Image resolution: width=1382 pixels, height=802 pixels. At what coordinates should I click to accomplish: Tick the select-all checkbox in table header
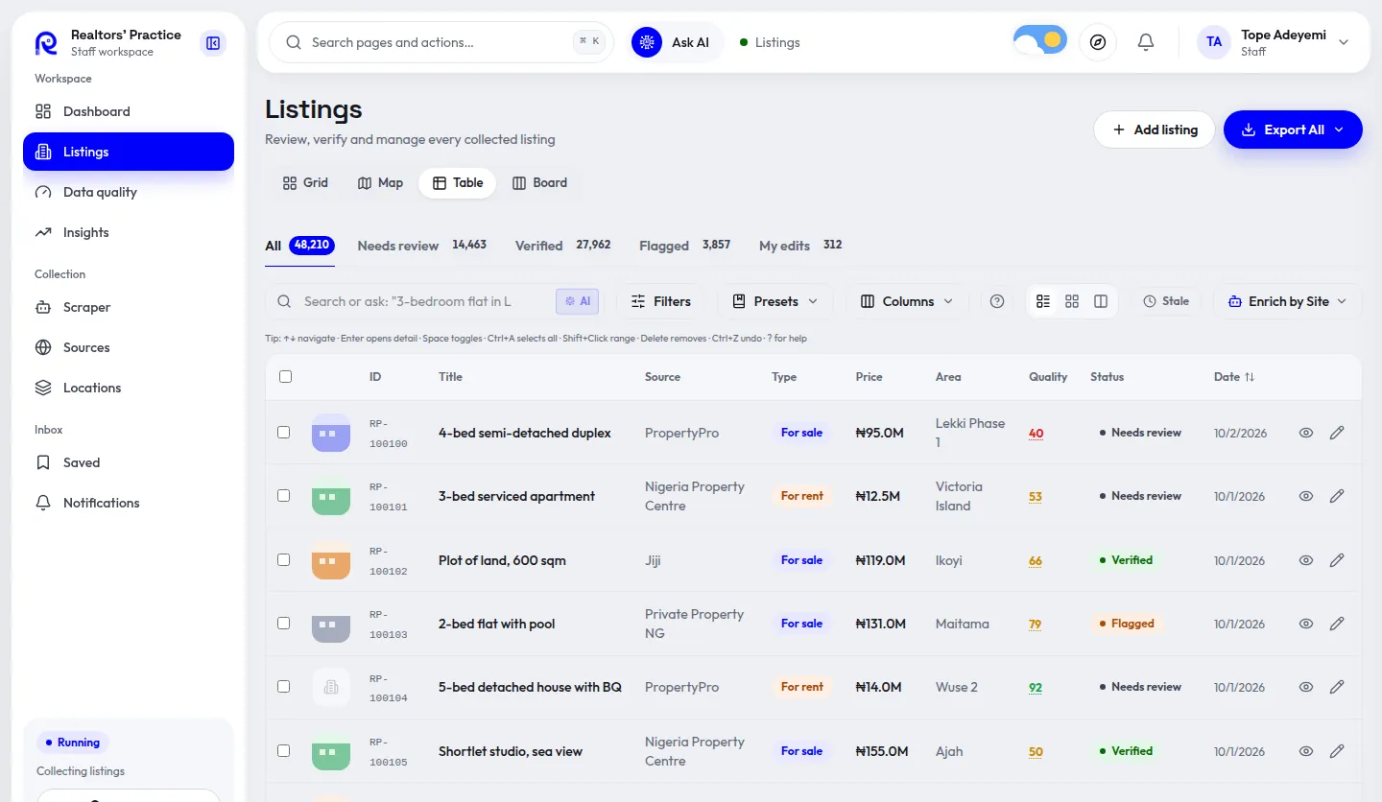[285, 377]
